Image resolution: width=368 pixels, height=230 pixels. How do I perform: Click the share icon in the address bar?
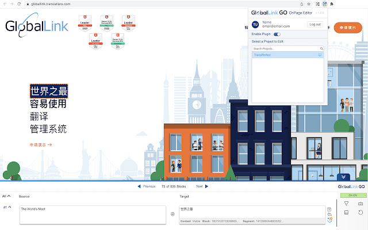pyautogui.click(x=301, y=4)
